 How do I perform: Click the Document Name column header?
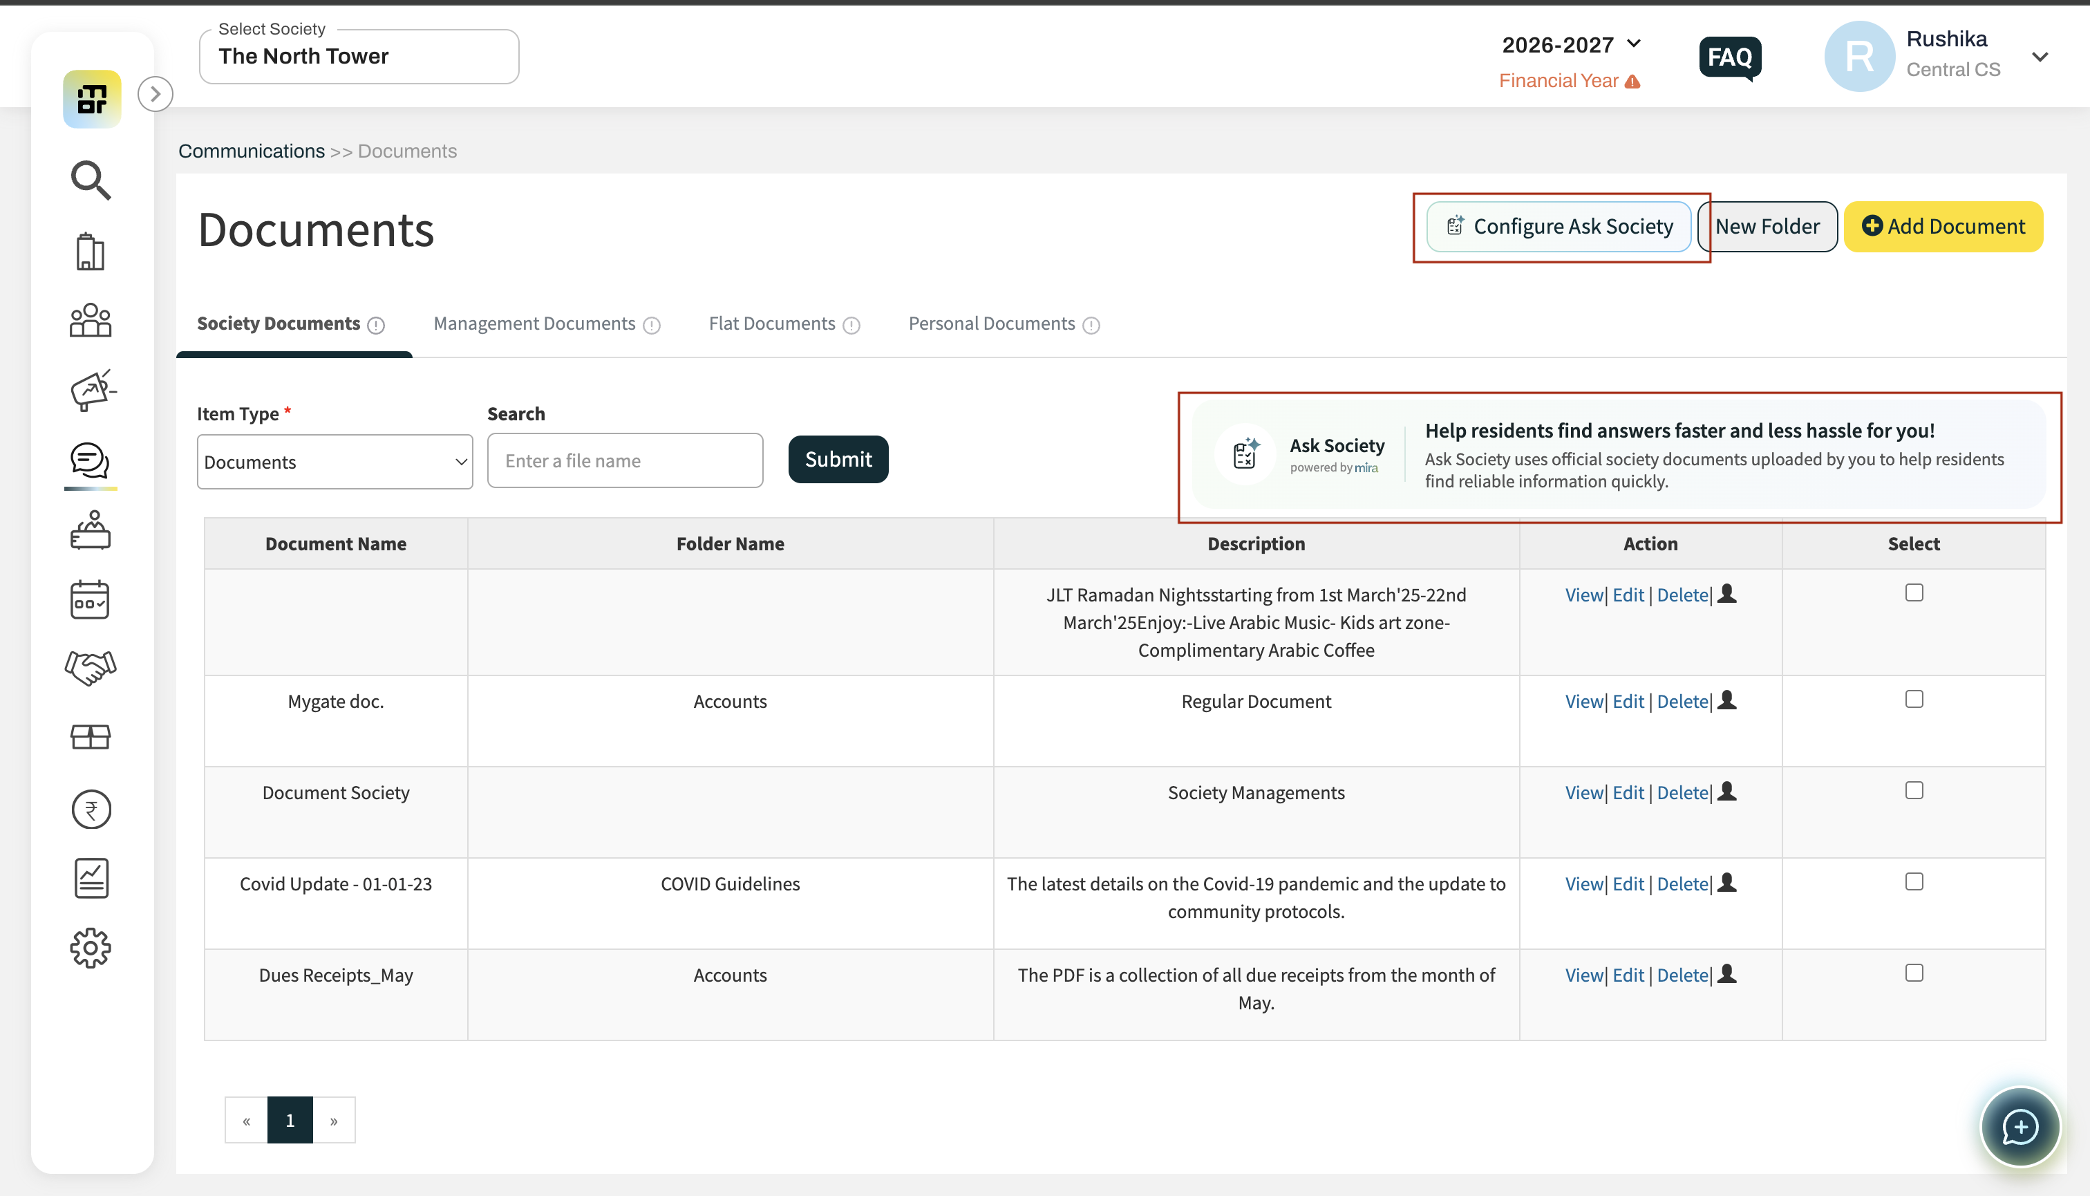pyautogui.click(x=336, y=544)
